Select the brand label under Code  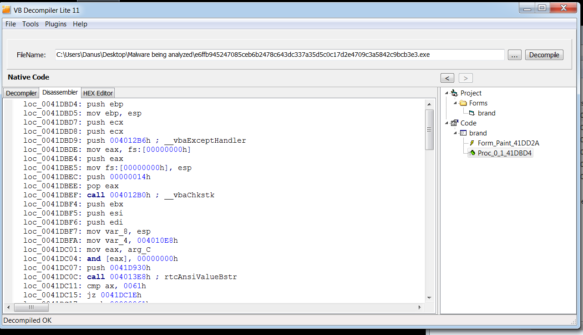tap(478, 133)
